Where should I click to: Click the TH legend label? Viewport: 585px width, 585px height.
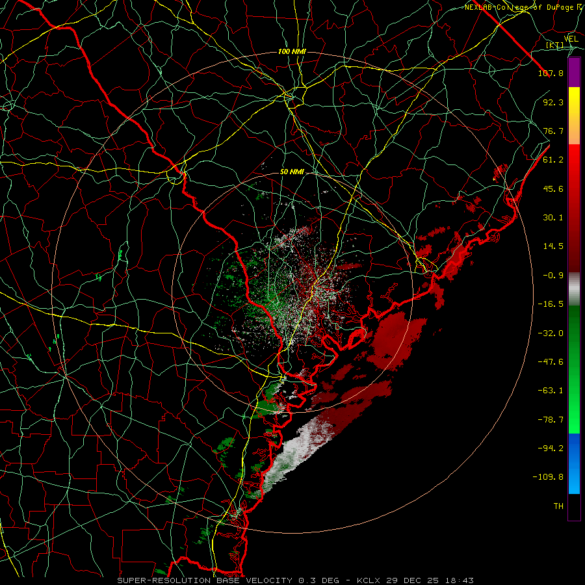tap(558, 506)
